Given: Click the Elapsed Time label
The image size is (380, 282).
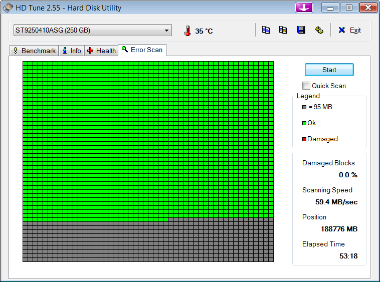Looking at the screenshot, I should pos(323,244).
